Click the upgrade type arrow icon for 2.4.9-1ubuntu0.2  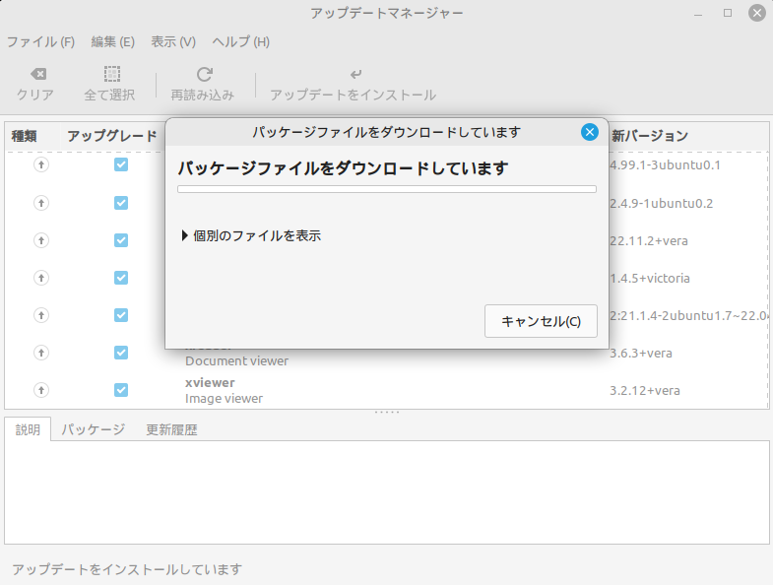point(41,203)
